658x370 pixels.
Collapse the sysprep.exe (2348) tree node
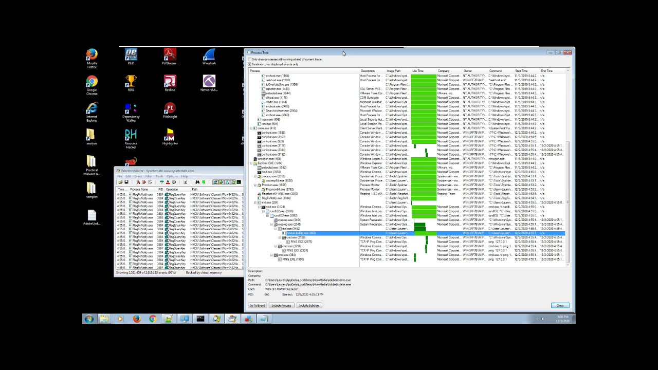pyautogui.click(x=271, y=225)
